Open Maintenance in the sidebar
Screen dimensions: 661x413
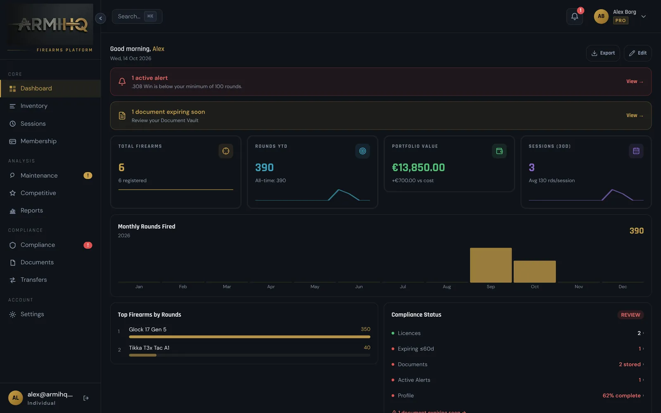point(50,176)
